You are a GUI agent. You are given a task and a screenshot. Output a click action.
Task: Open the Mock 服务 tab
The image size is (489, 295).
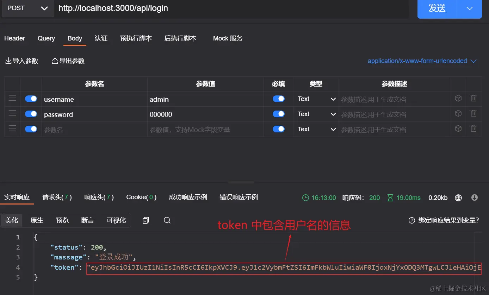228,38
